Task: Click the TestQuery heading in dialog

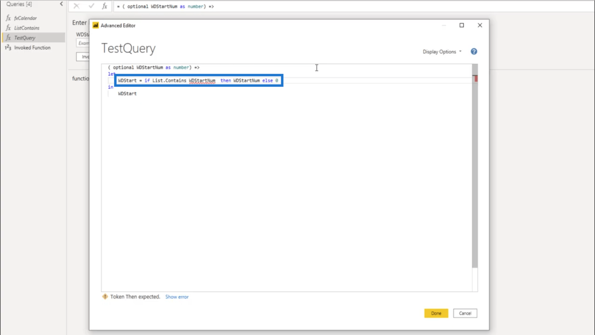Action: click(x=128, y=49)
